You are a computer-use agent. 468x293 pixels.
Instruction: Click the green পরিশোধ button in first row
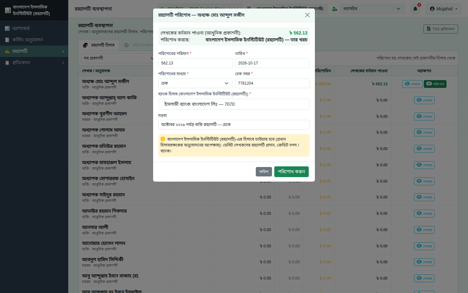pos(435,84)
